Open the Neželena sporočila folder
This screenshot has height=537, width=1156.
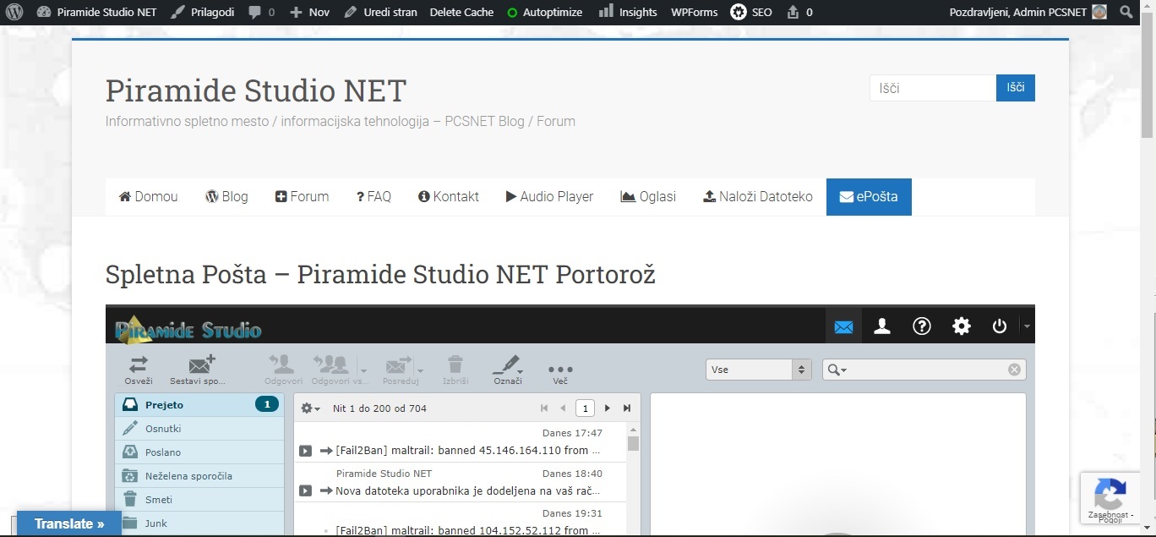point(199,476)
